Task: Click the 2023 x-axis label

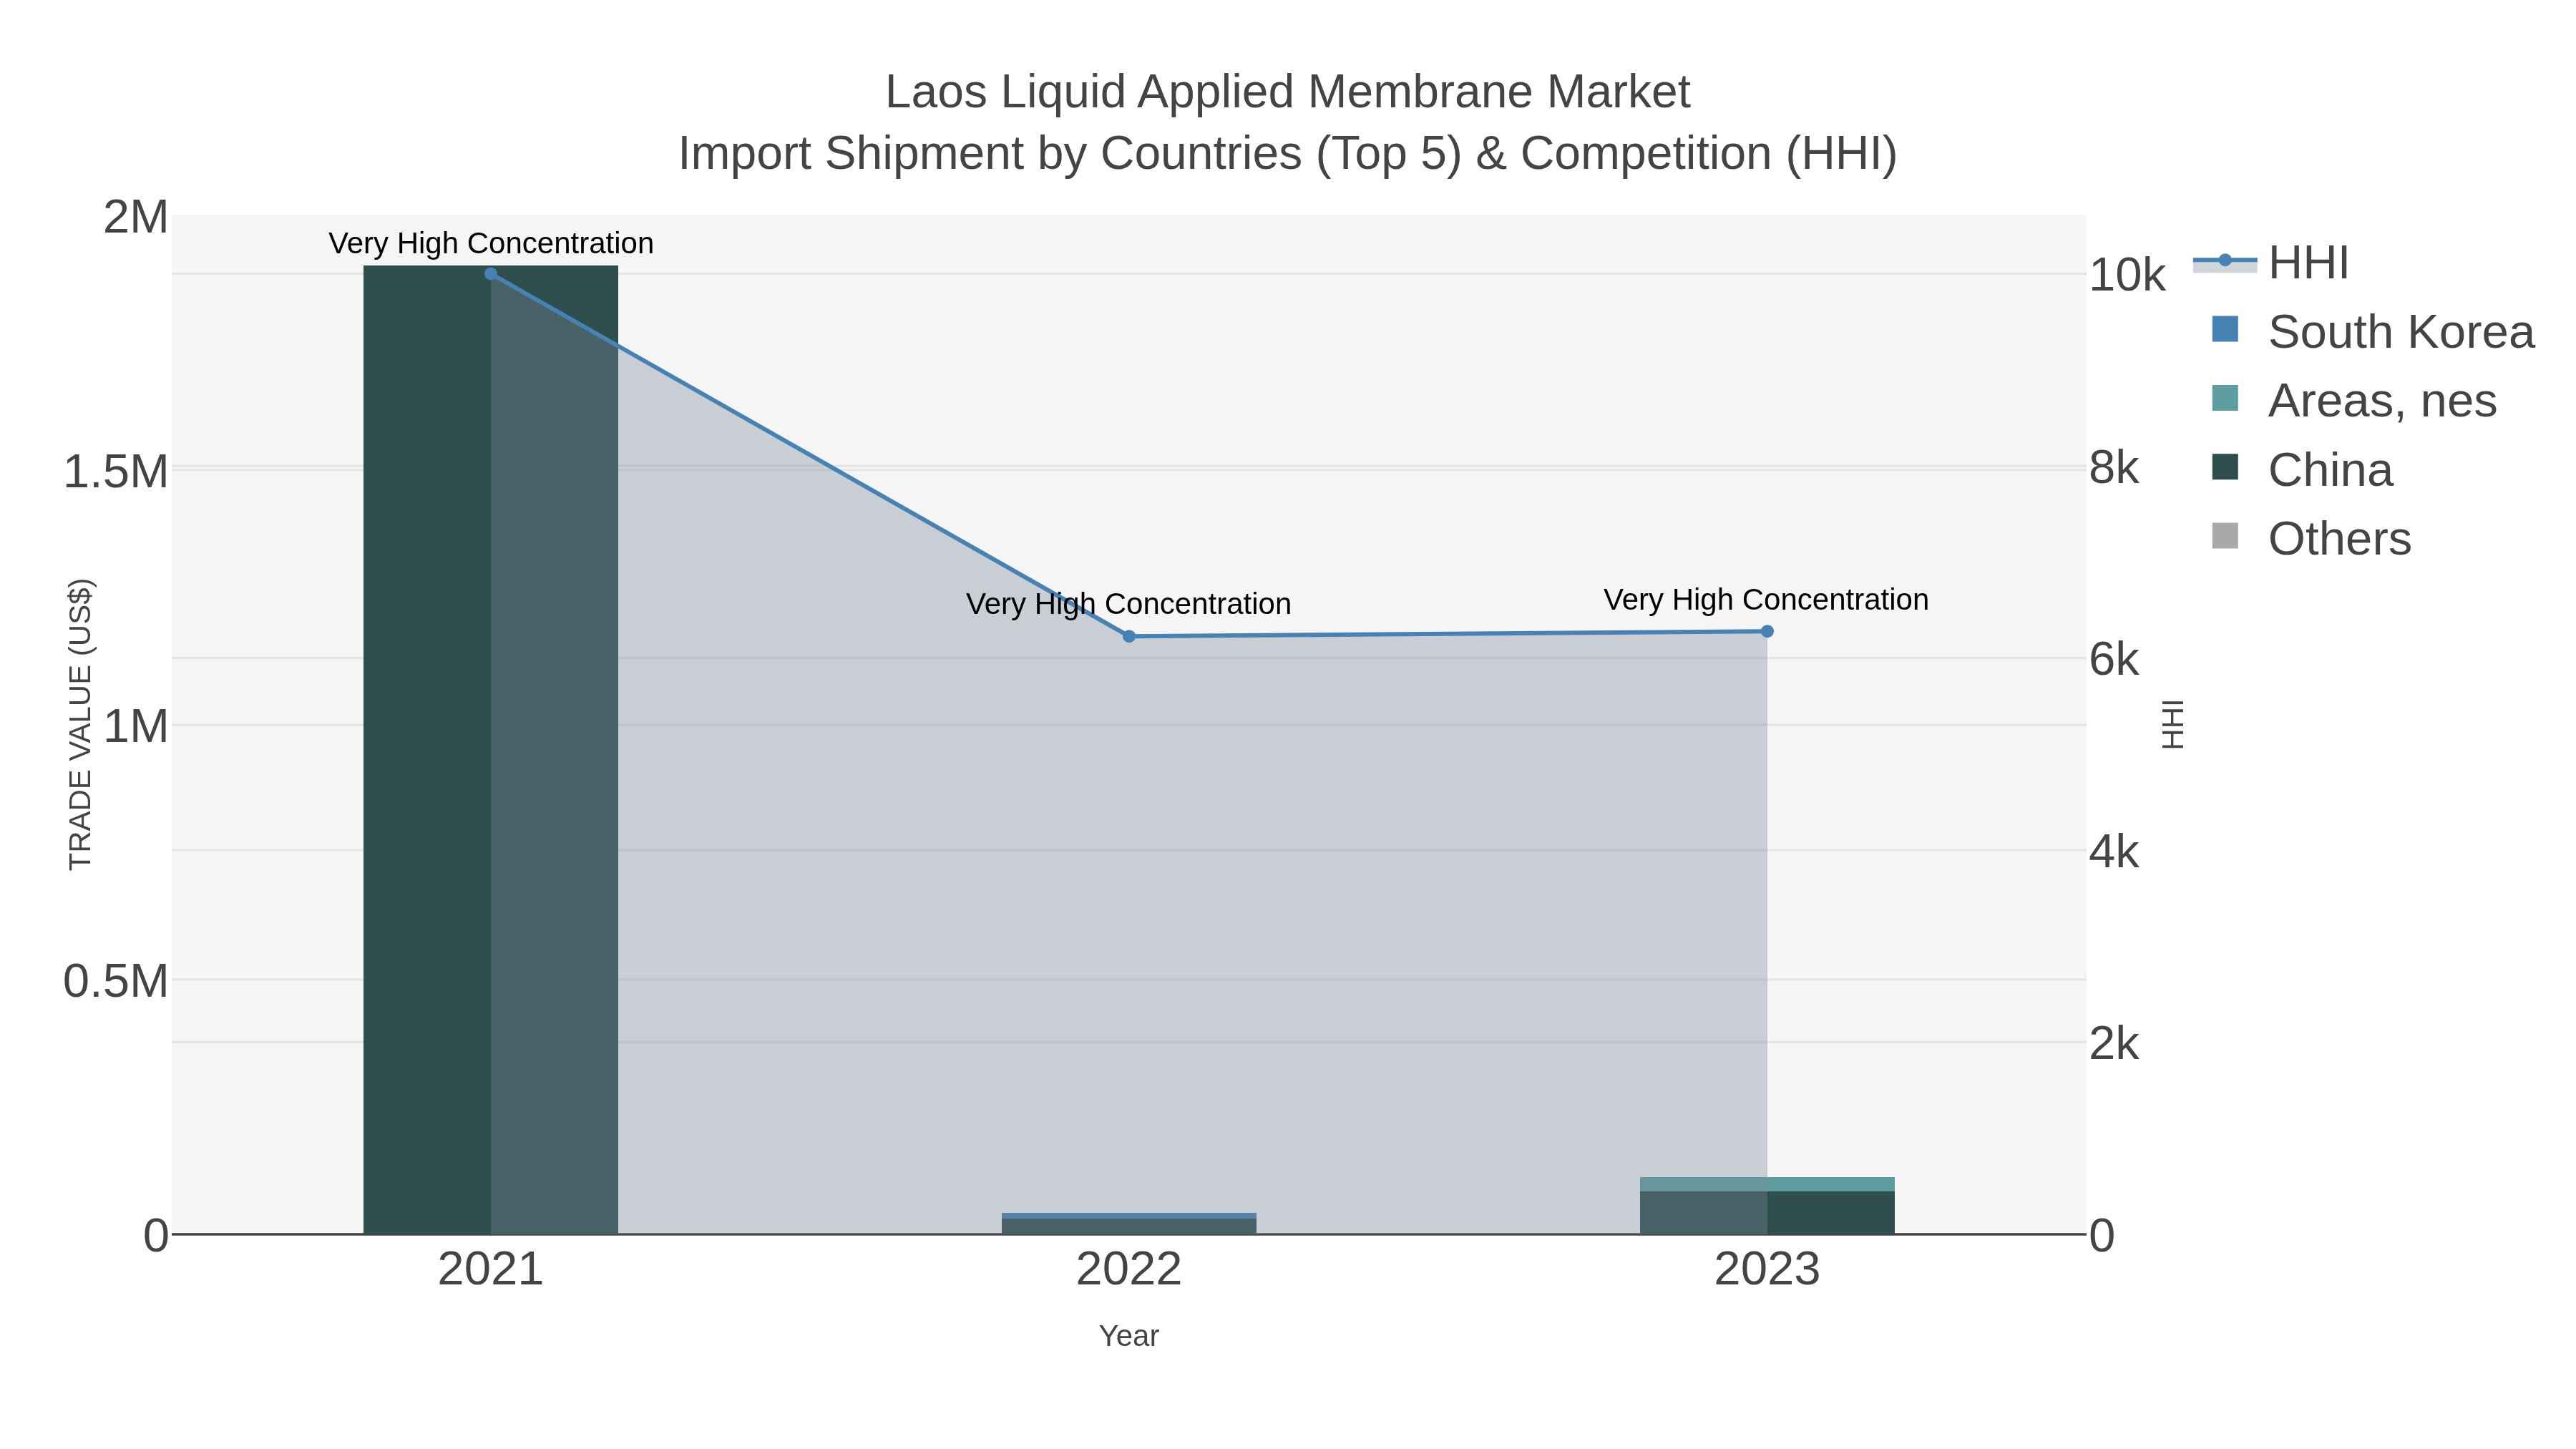Action: [1767, 1270]
